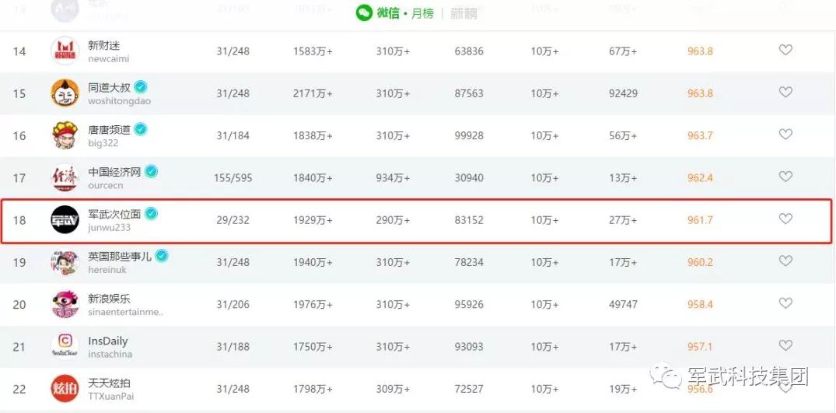
Task: Click the 961.7 index score for 军武次位面
Action: (x=700, y=220)
